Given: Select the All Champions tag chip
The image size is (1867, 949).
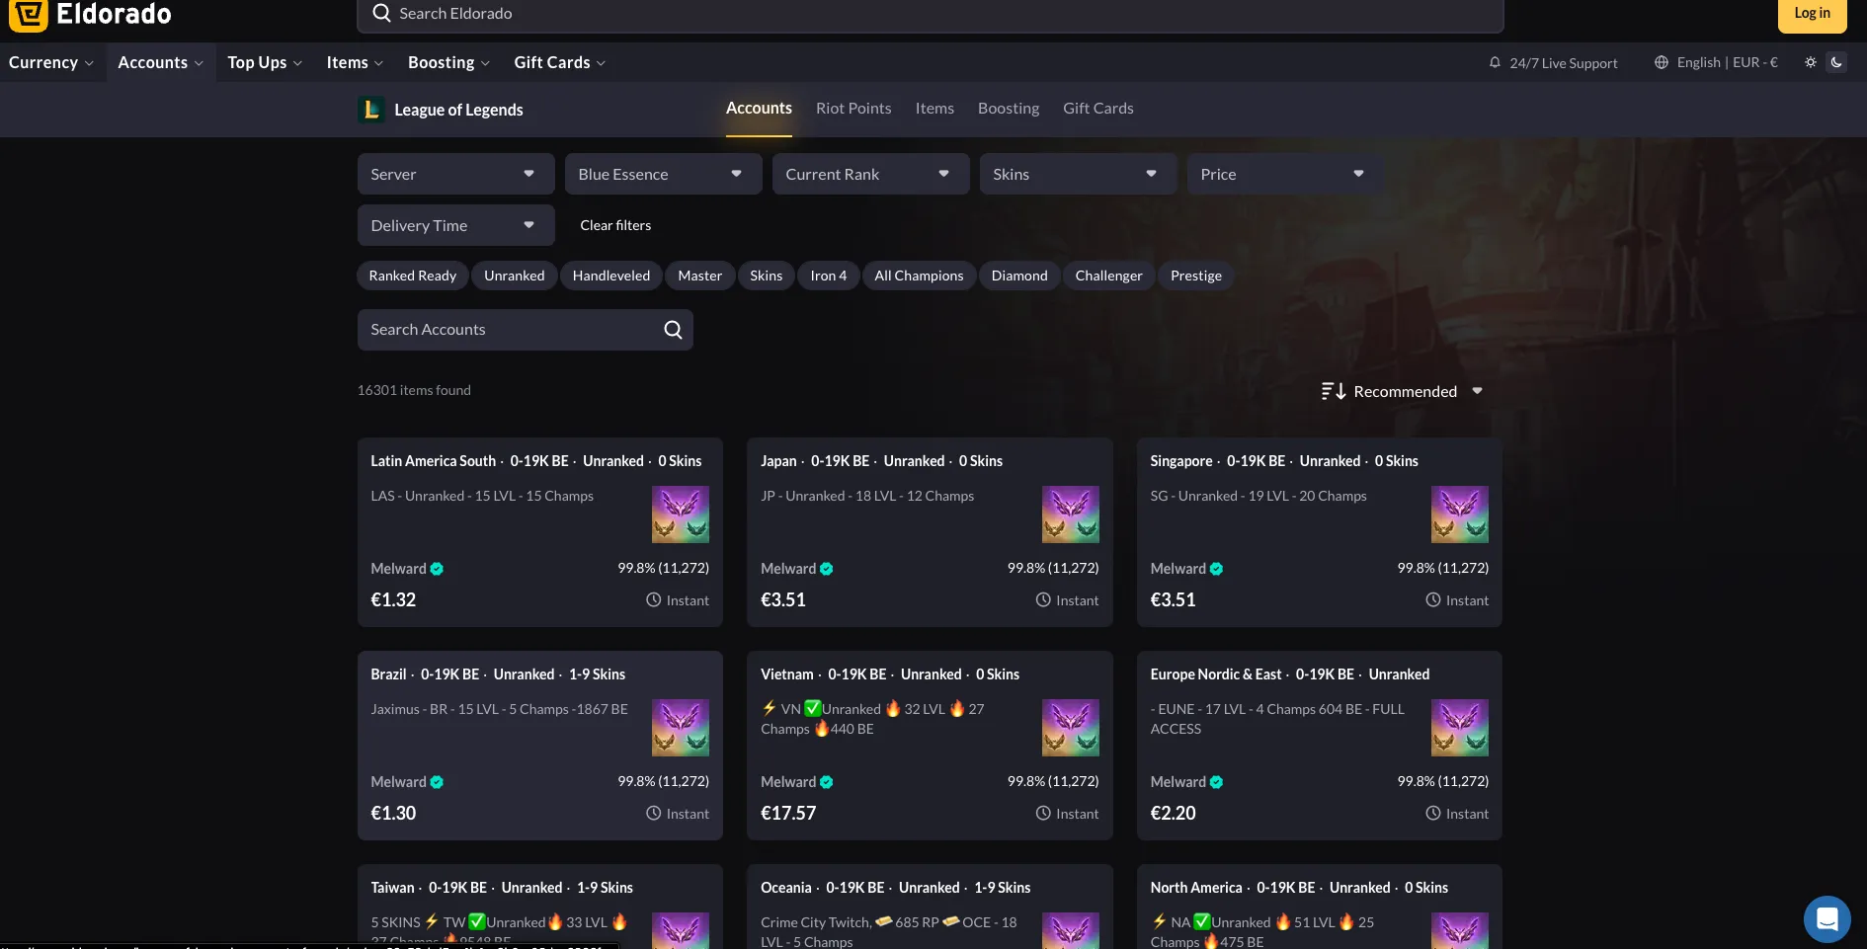Looking at the screenshot, I should click(919, 276).
